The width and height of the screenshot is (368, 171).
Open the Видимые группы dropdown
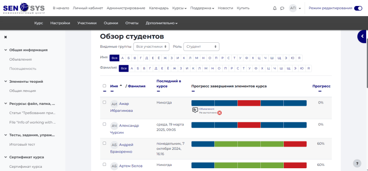[x=151, y=47]
